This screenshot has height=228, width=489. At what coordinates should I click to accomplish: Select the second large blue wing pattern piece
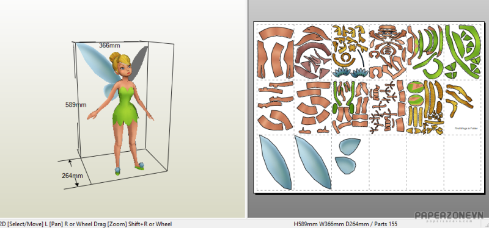tap(313, 162)
